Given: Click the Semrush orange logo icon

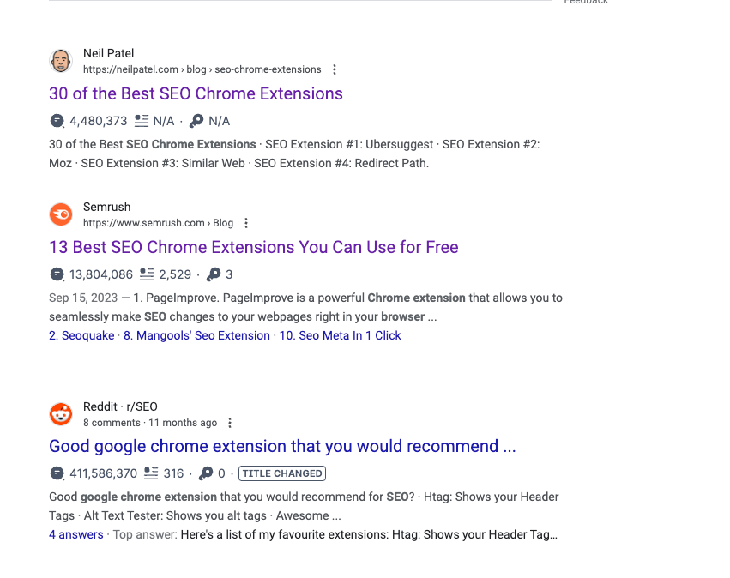Looking at the screenshot, I should pos(60,214).
